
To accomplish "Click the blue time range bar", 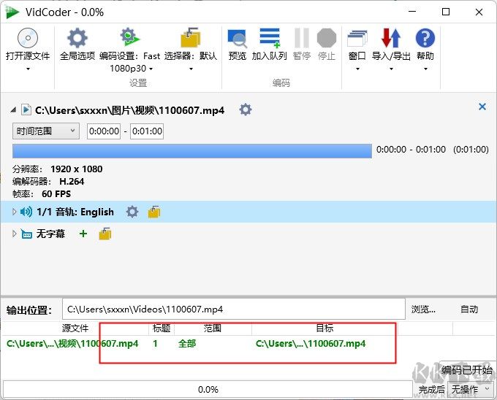I will pos(192,151).
